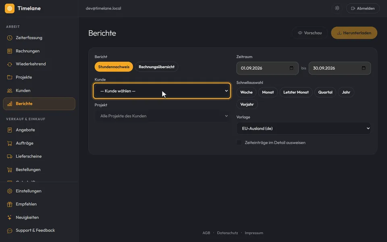
Task: Open the Kunde wählen dropdown
Action: pyautogui.click(x=162, y=91)
